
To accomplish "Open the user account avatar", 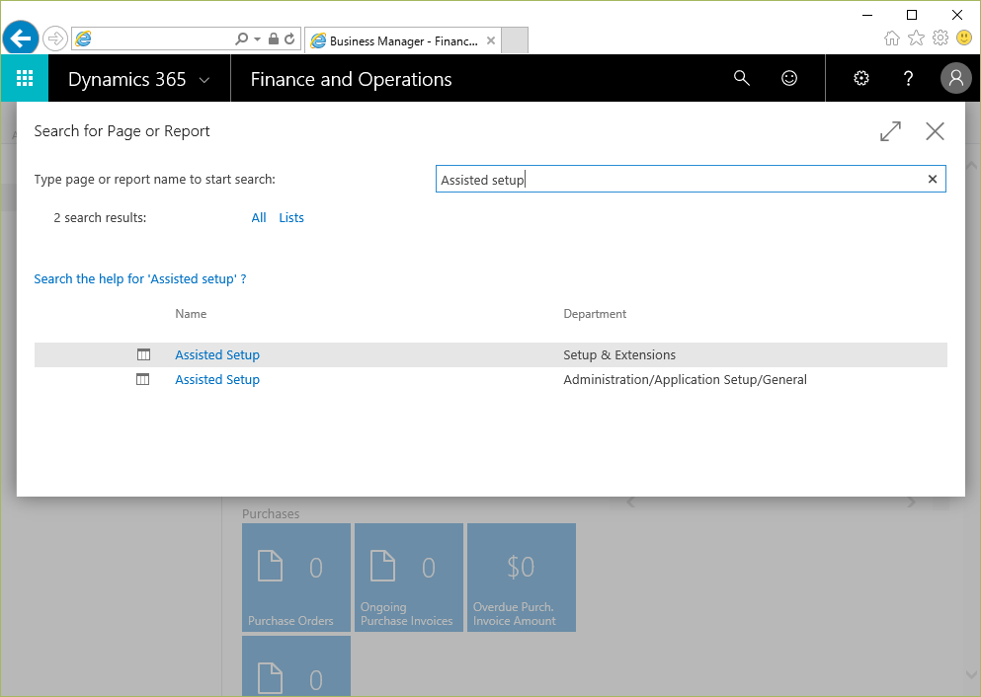I will pos(956,78).
